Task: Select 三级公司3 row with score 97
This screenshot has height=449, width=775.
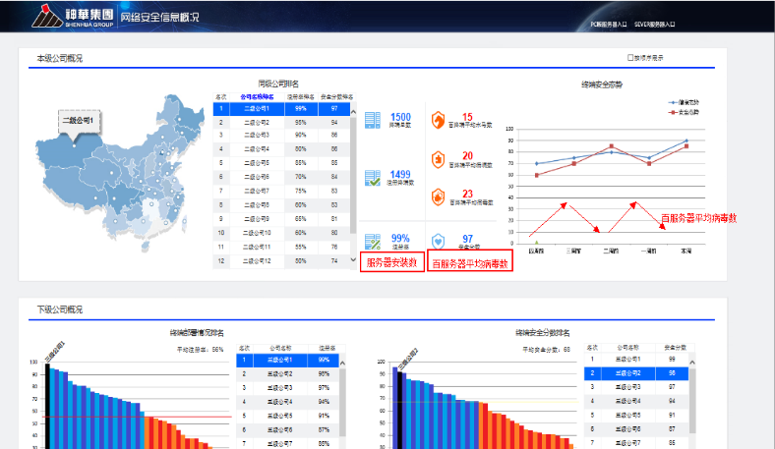Action: pos(636,387)
